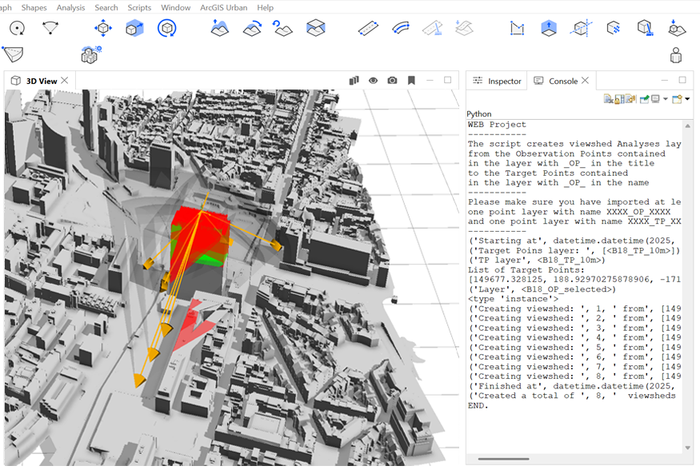Open the Open Console dropdown arrow

[689, 99]
